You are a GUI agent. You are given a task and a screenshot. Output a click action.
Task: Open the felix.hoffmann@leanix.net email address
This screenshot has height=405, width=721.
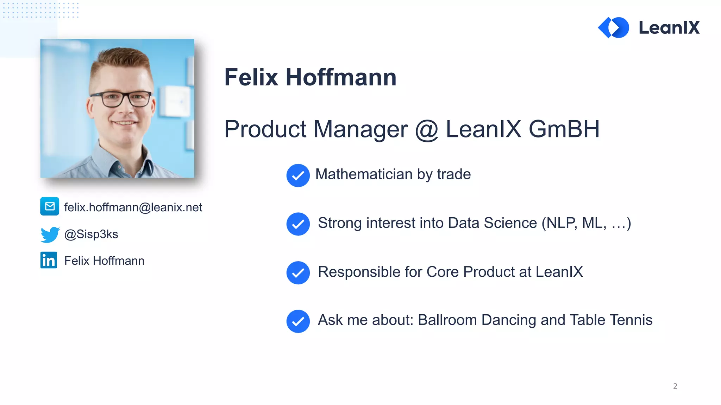click(x=133, y=207)
